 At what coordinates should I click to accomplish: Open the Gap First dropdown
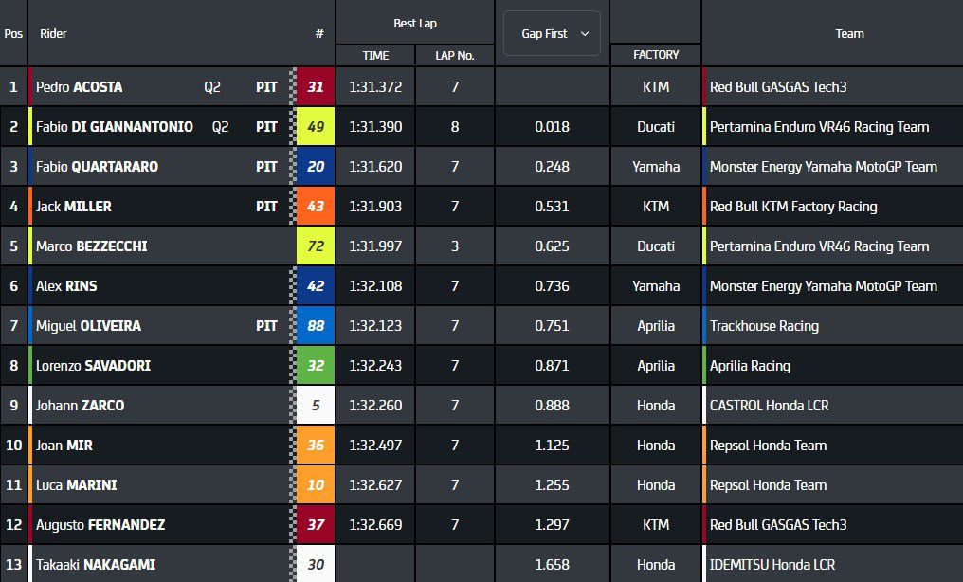552,34
